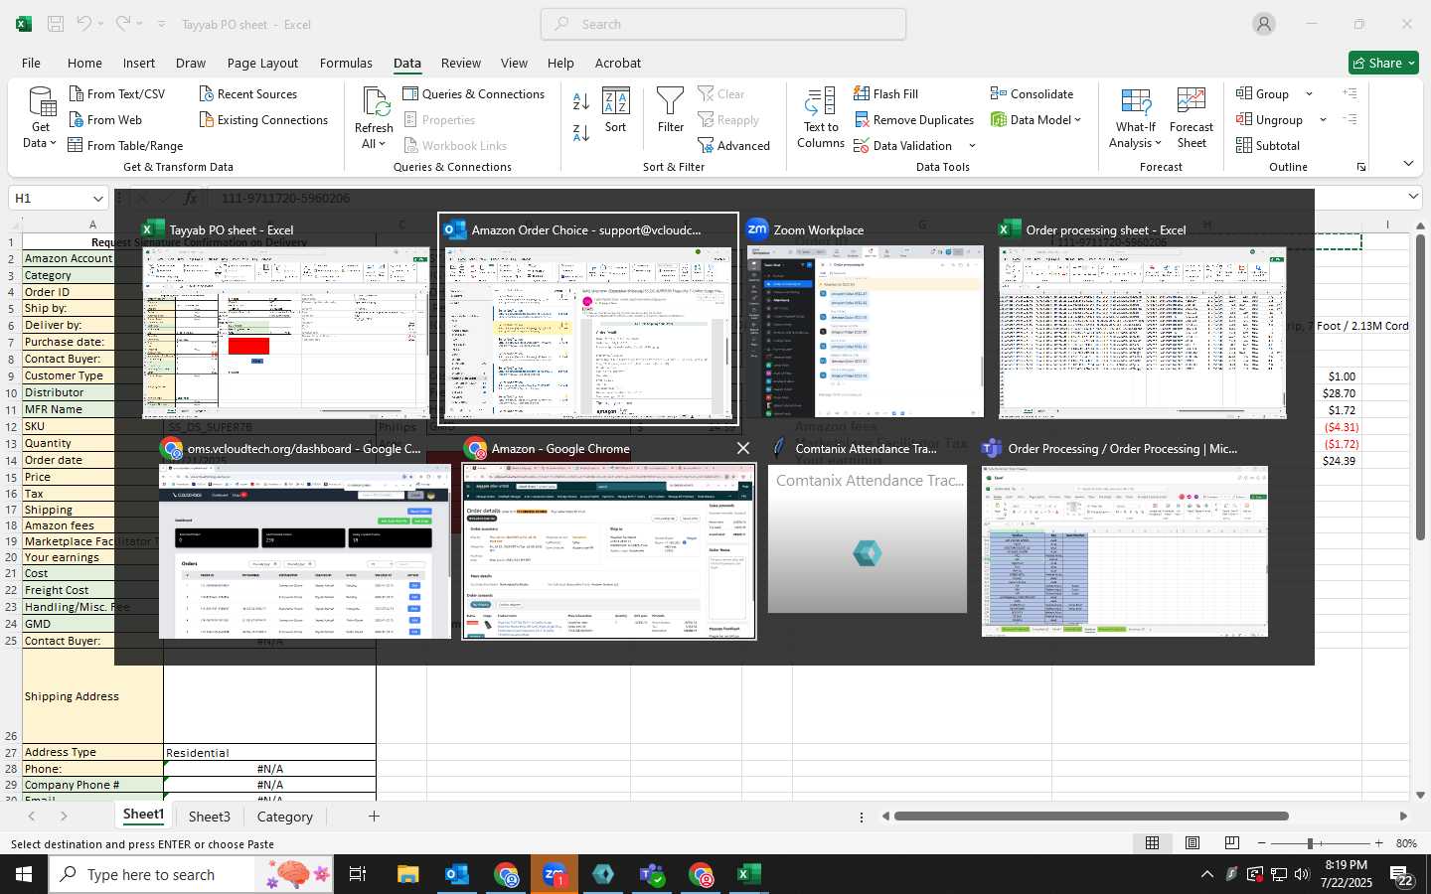1431x894 pixels.
Task: Open the Get Data menu
Action: pos(41,118)
